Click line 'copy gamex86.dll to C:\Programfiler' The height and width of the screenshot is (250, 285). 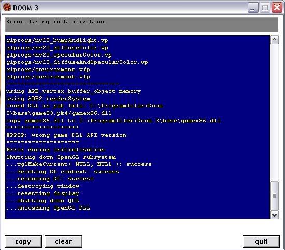click(113, 121)
